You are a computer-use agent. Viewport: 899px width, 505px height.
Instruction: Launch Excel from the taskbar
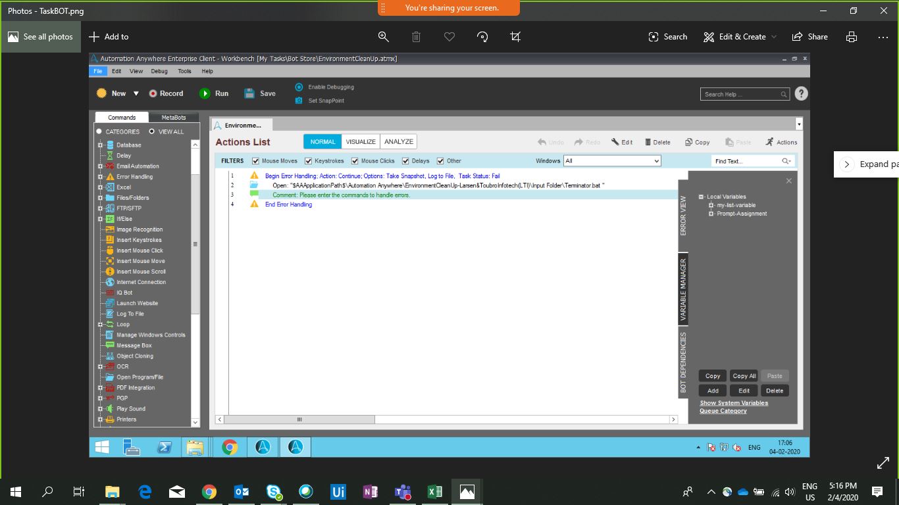pyautogui.click(x=434, y=491)
